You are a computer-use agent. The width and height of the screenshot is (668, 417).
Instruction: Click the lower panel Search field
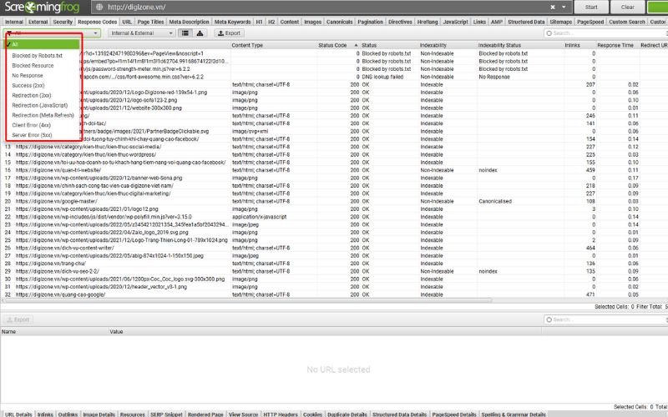click(x=608, y=319)
